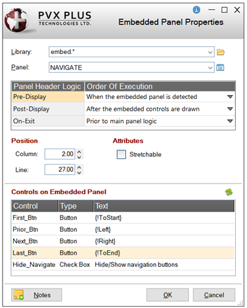Increase the Column value with up arrow

[x=80, y=152]
